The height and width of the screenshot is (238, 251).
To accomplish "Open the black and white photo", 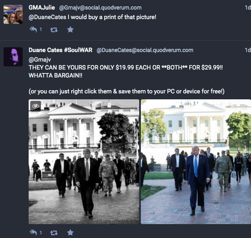I will tap(84, 162).
